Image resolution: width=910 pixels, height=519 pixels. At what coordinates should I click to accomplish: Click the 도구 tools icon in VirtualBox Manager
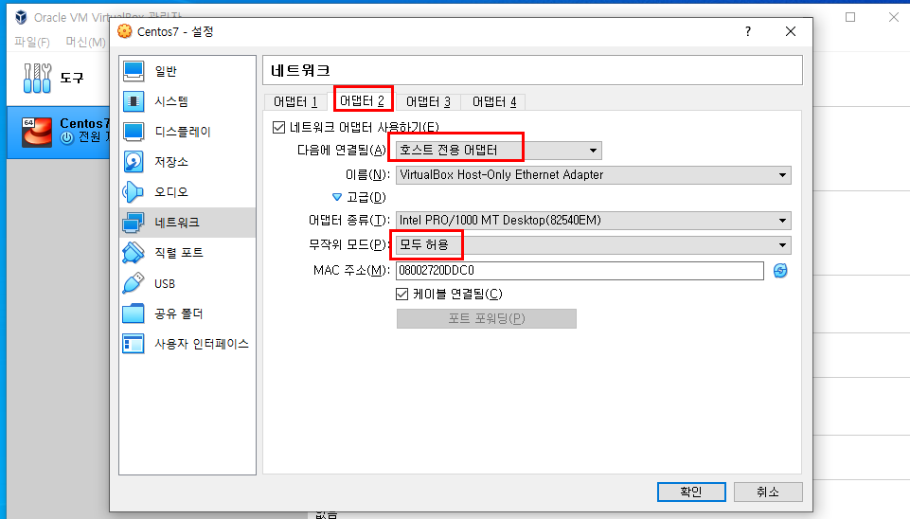click(x=37, y=78)
